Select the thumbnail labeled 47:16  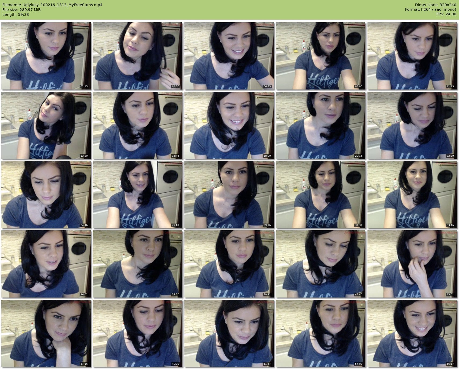[x=46, y=333]
